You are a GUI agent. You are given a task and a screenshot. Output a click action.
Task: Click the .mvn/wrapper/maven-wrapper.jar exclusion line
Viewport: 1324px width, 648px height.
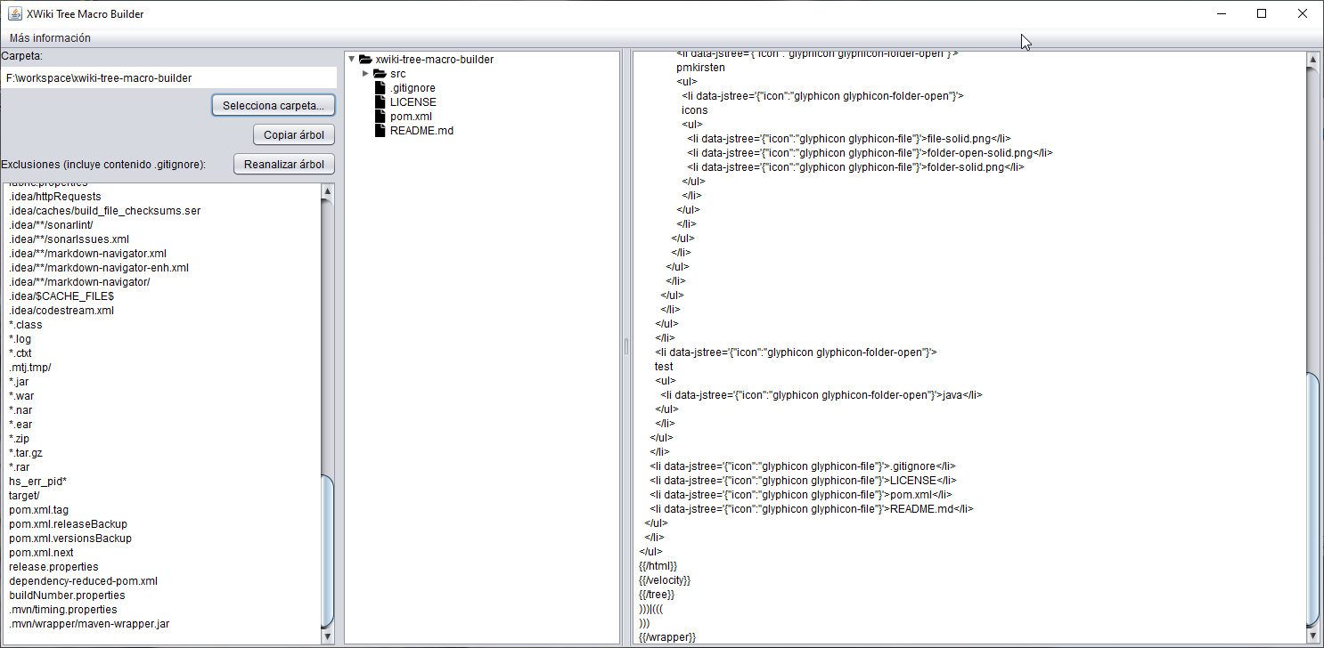tap(89, 624)
